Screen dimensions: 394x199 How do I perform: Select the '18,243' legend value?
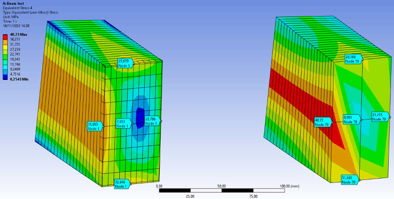click(x=15, y=59)
